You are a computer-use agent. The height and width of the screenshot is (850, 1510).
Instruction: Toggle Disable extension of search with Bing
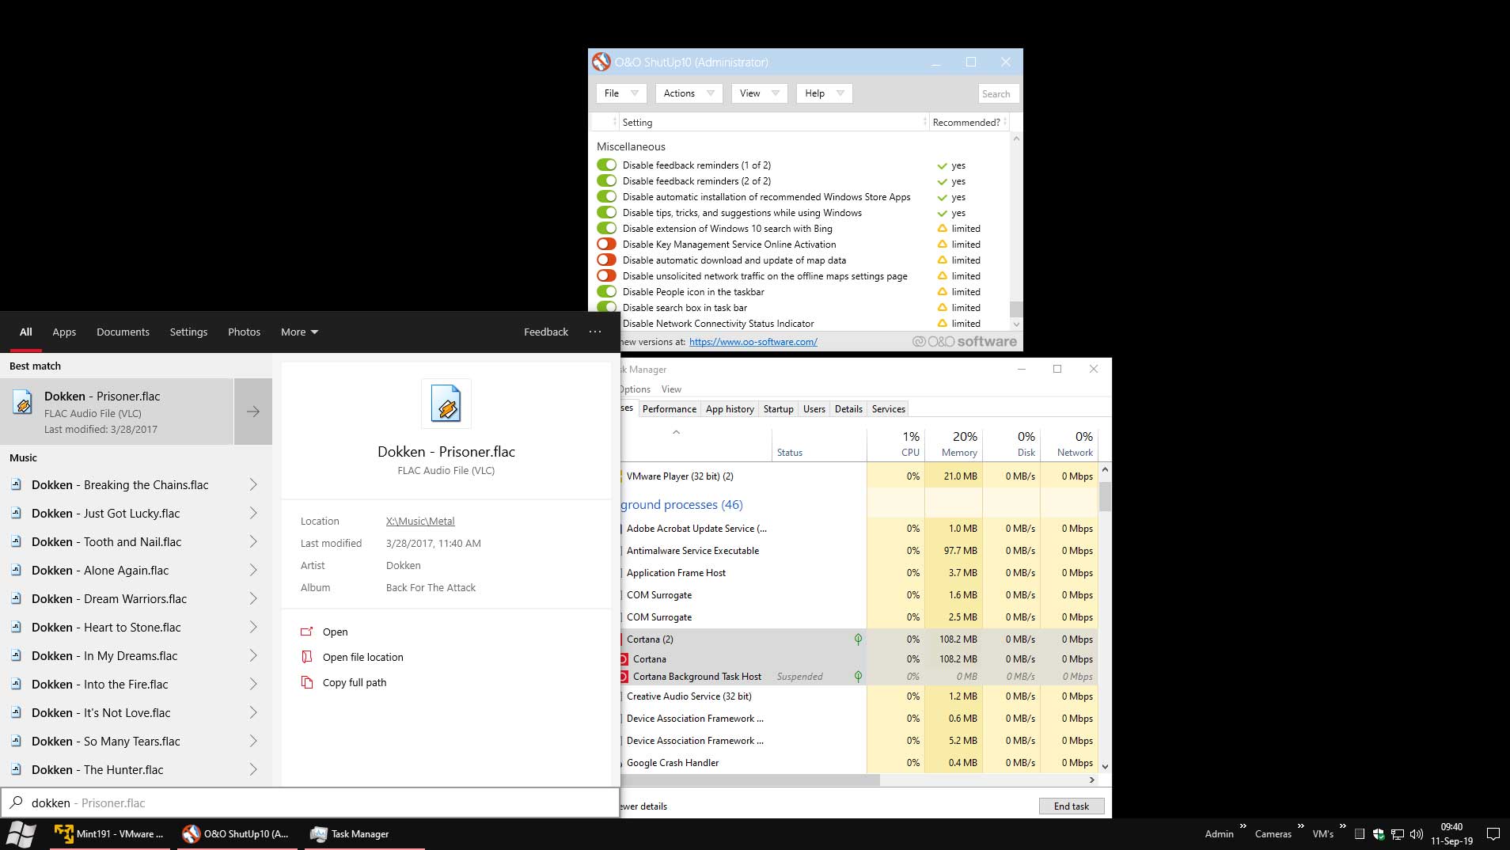pos(607,228)
